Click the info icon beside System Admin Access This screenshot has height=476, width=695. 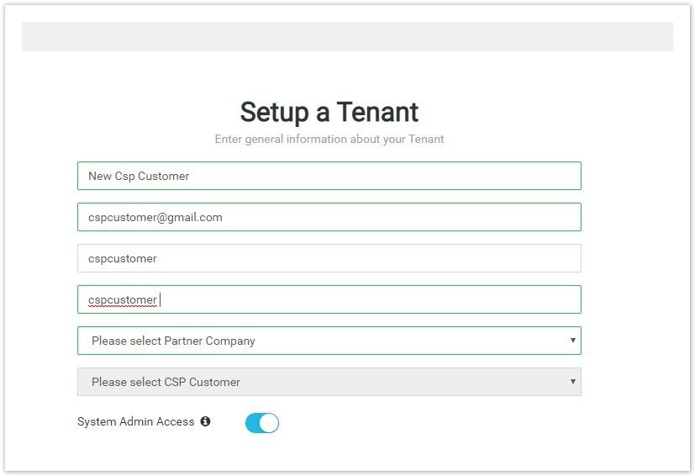point(205,422)
